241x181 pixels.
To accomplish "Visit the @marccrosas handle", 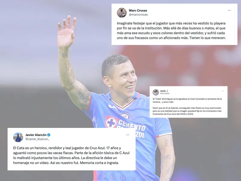I will pos(138,14).
